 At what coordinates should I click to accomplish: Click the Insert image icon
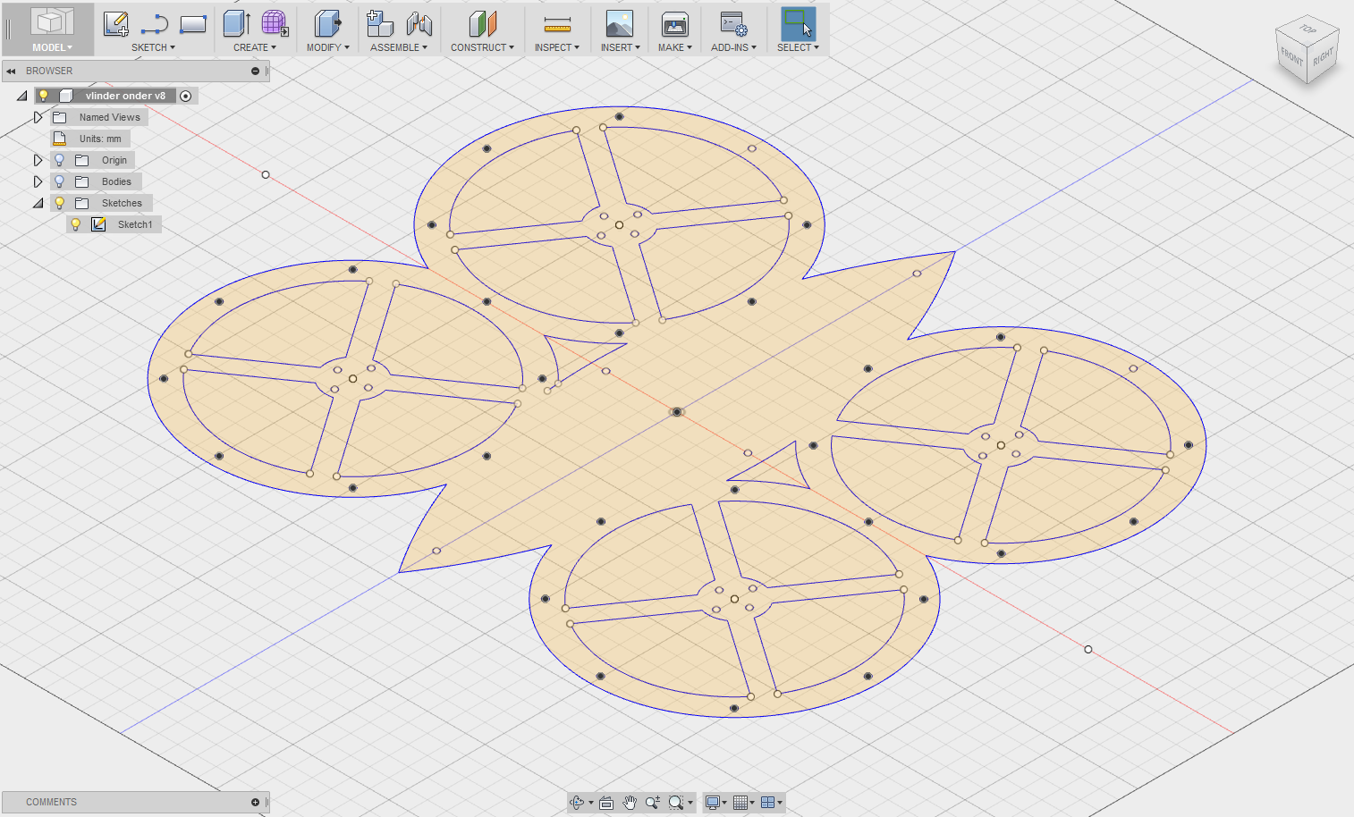coord(620,24)
